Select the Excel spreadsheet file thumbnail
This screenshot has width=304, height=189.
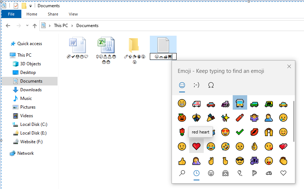point(106,45)
